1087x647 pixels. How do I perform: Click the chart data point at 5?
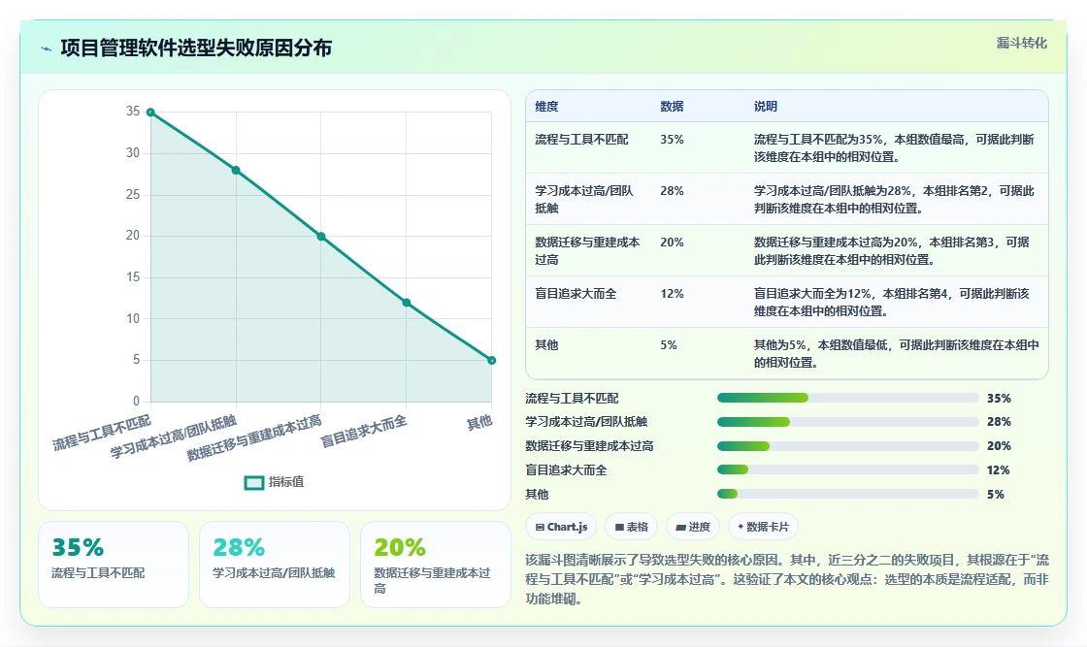[491, 360]
